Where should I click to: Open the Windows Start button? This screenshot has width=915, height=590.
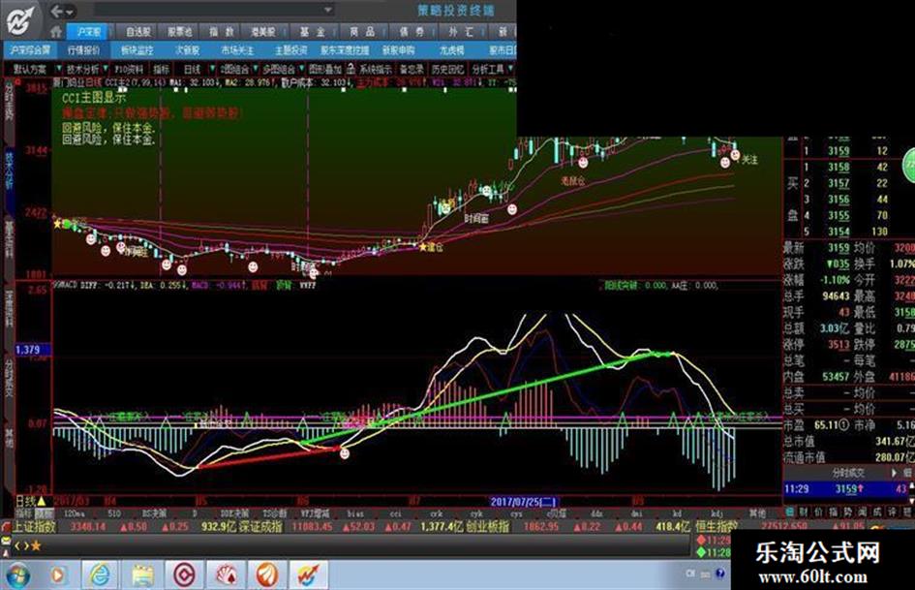tap(18, 575)
